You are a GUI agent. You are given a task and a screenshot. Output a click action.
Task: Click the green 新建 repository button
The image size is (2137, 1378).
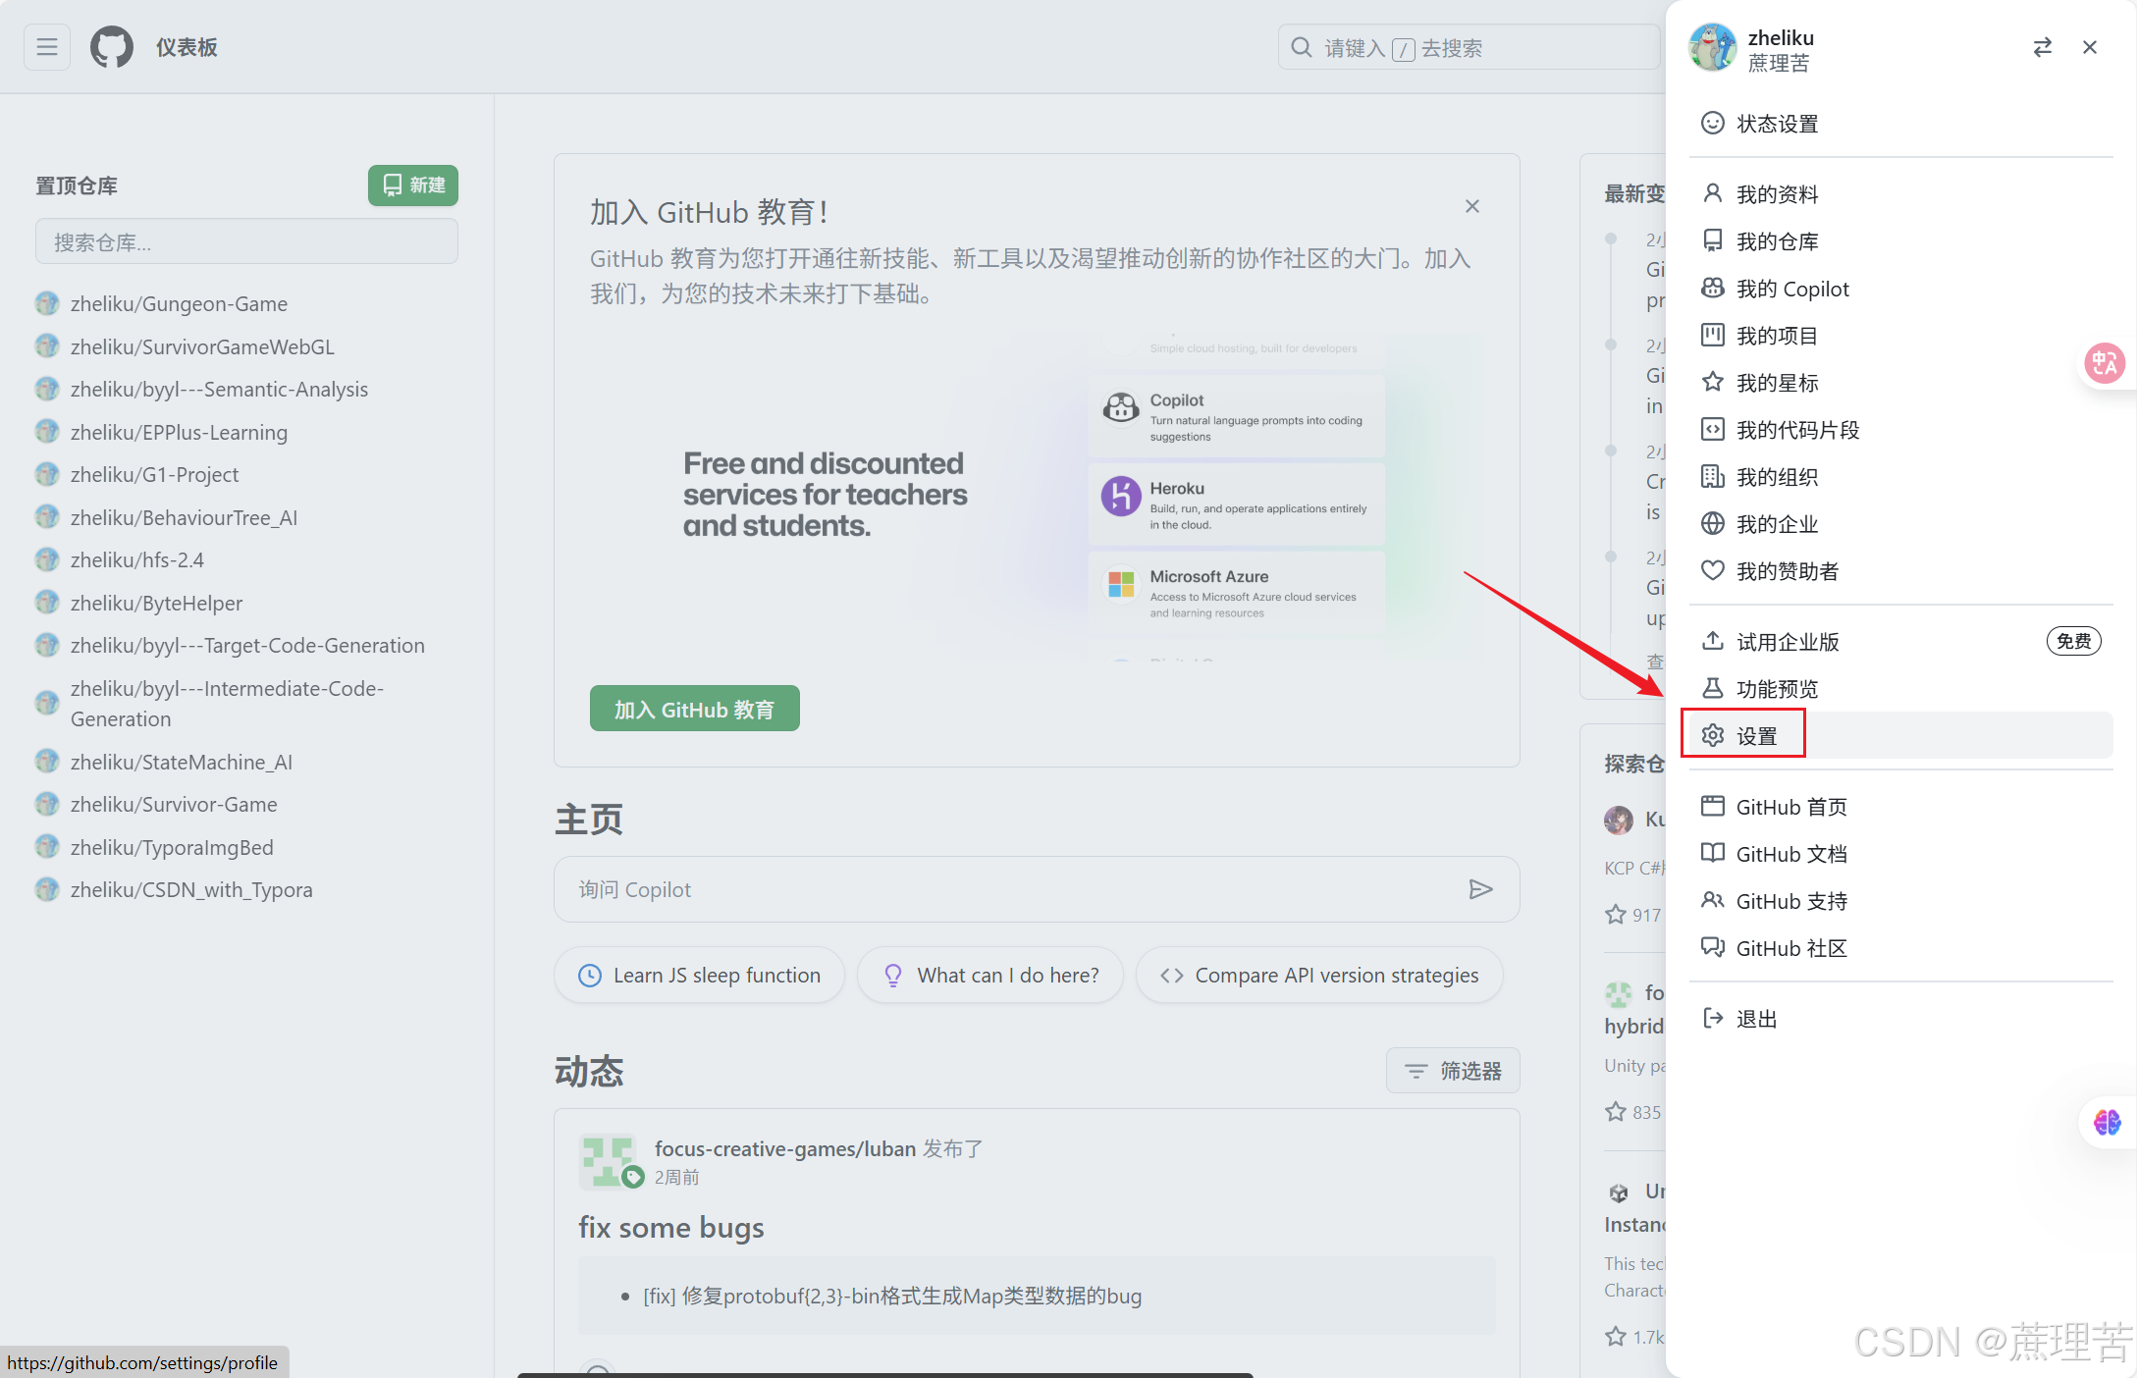pyautogui.click(x=413, y=185)
